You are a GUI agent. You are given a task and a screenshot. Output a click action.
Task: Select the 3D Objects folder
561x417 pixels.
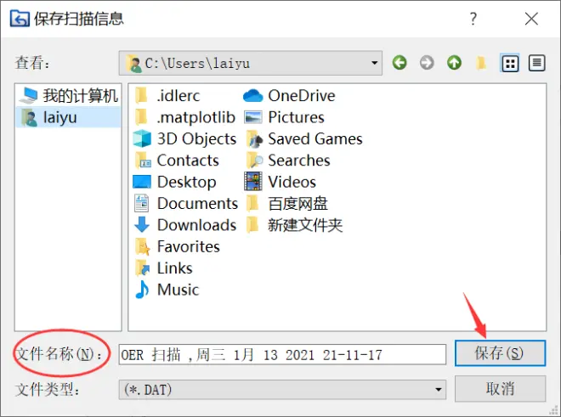(x=184, y=138)
